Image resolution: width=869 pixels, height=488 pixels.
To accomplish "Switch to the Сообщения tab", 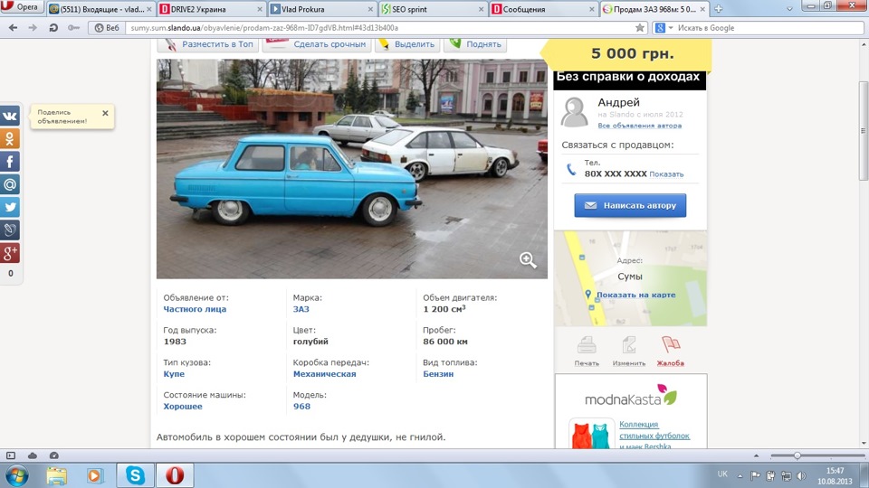I will tap(543, 9).
